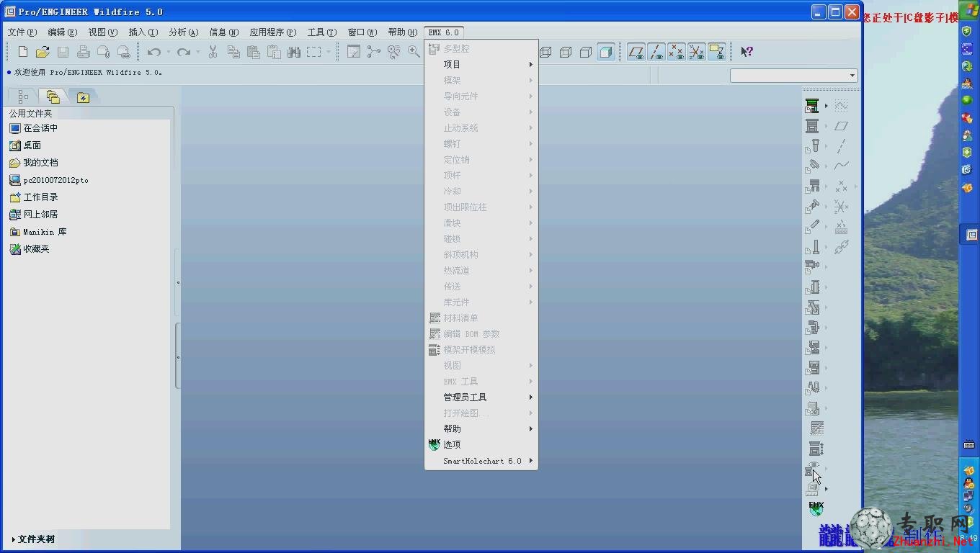Click the Print icon in the toolbar
Viewport: 980px width, 553px height.
(x=83, y=52)
